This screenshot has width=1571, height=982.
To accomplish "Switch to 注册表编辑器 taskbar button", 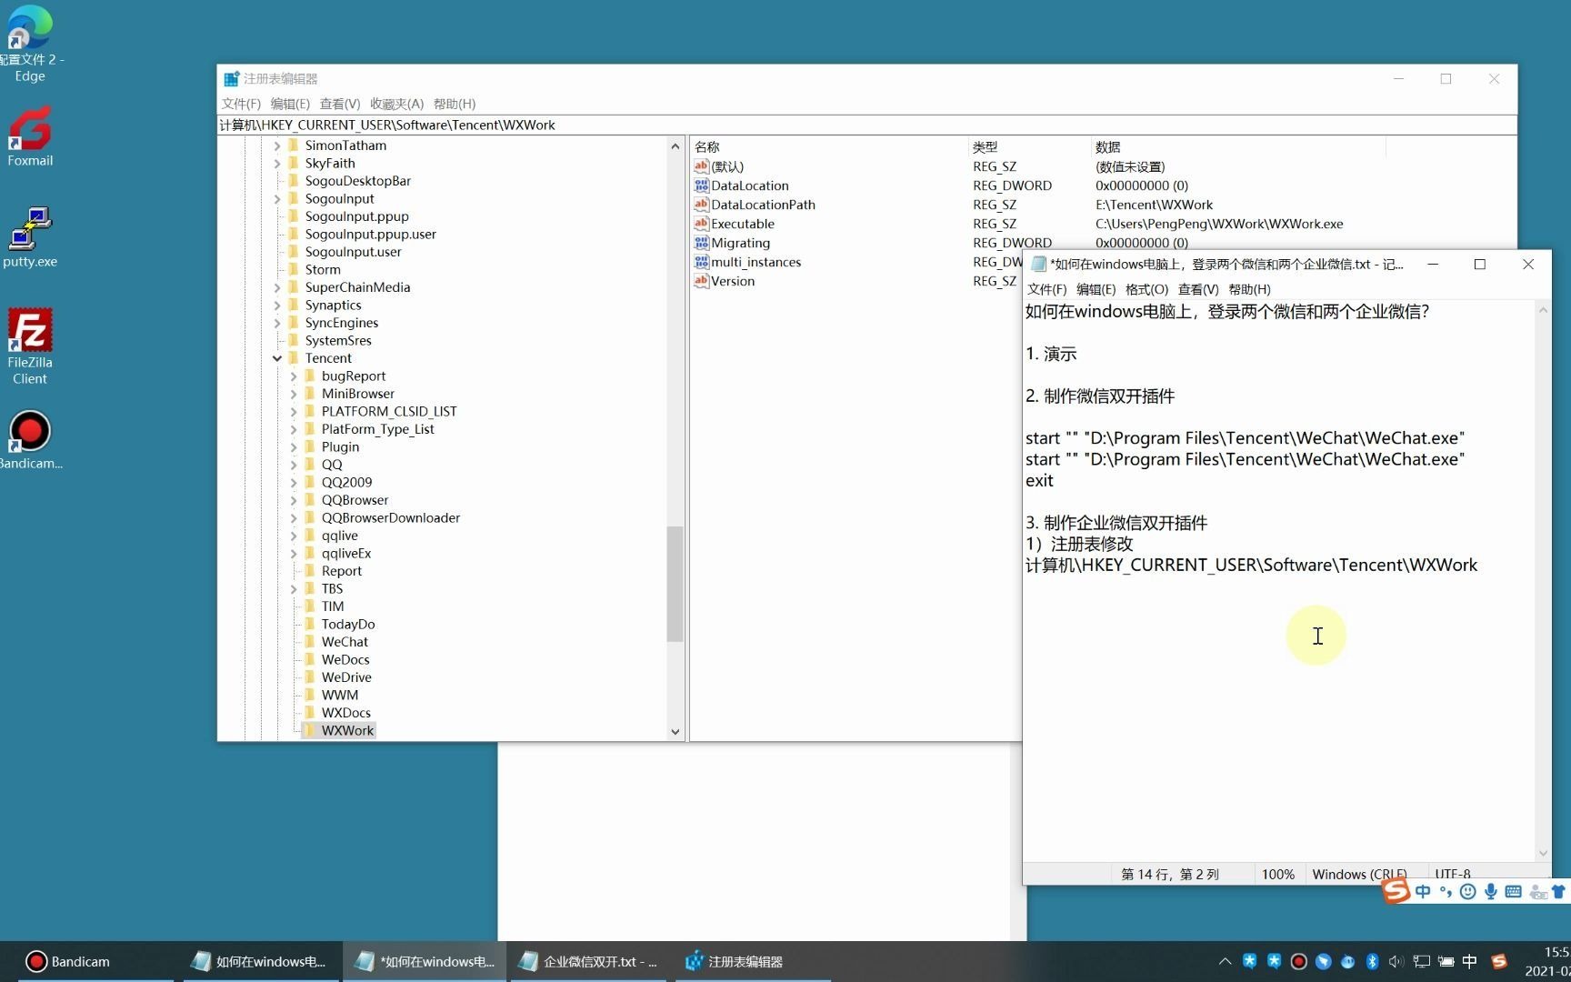I will 753,961.
